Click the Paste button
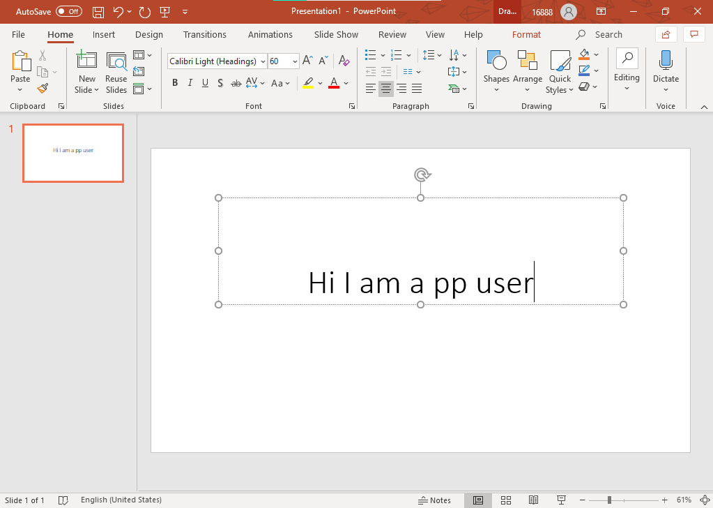 20,66
